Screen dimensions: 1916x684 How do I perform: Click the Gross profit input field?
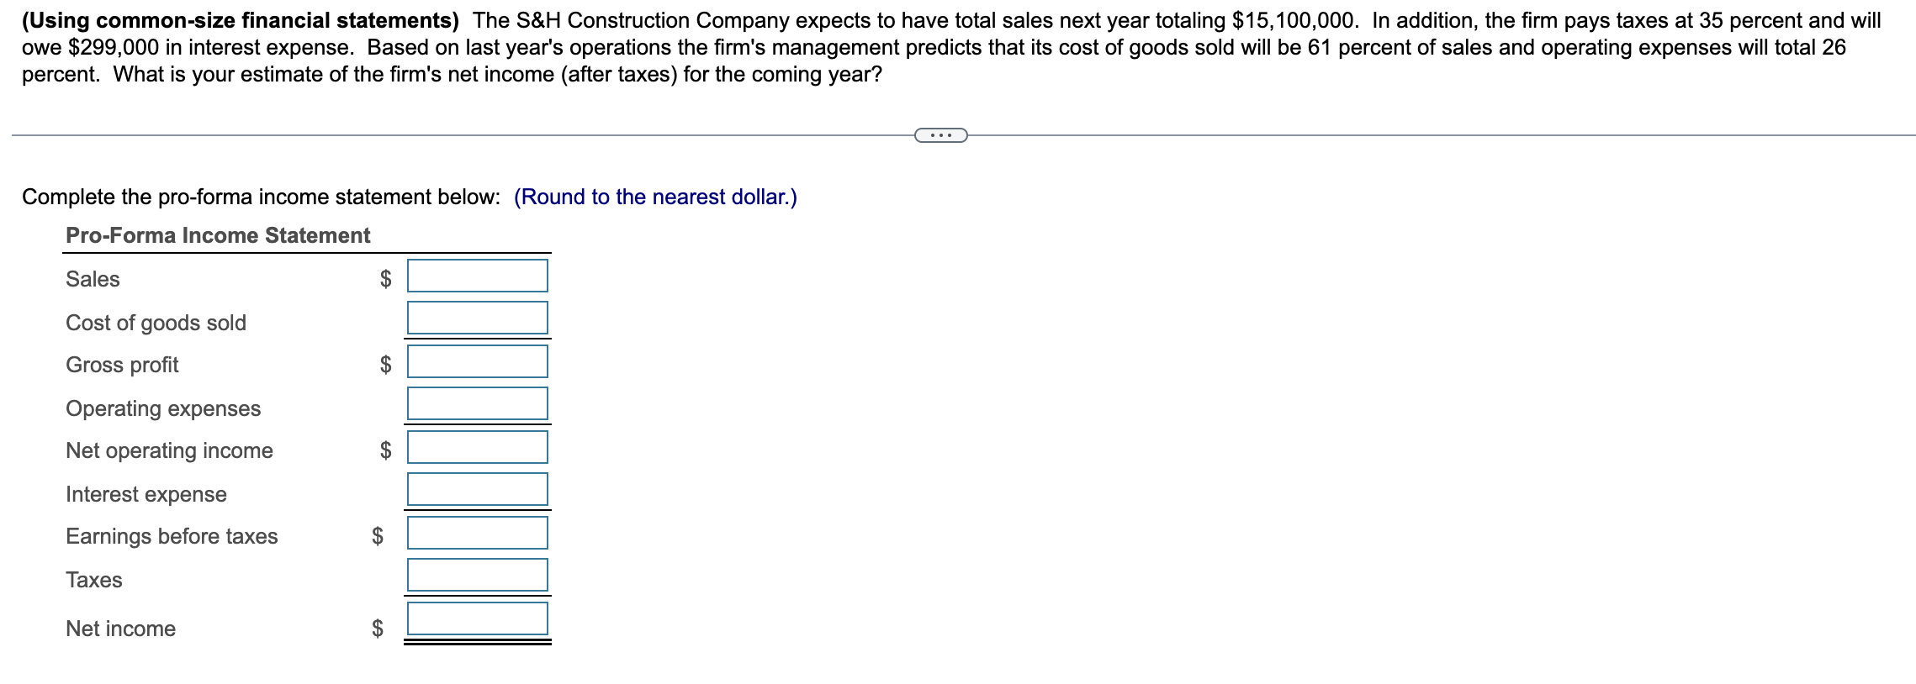click(476, 361)
